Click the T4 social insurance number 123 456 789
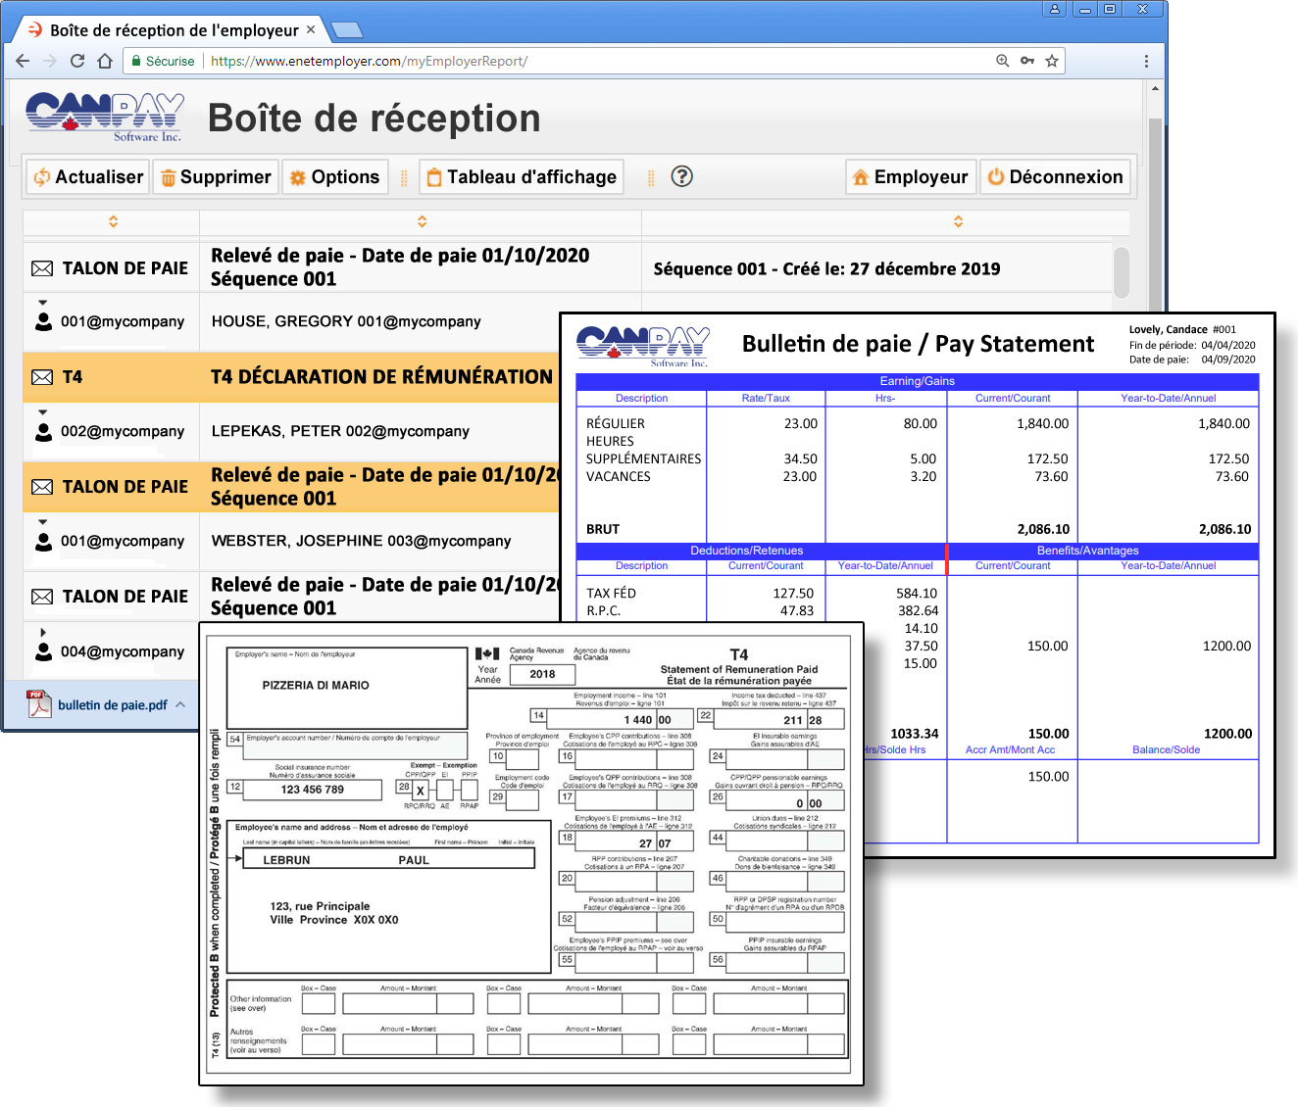This screenshot has height=1107, width=1298. point(312,790)
